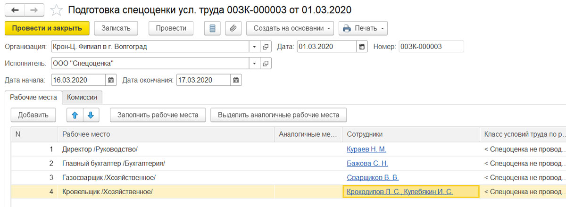Click the forward navigation arrow

click(34, 10)
